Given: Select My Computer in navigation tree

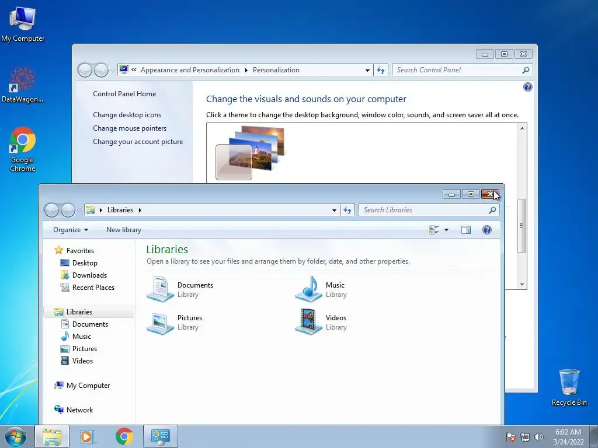Looking at the screenshot, I should [x=82, y=385].
